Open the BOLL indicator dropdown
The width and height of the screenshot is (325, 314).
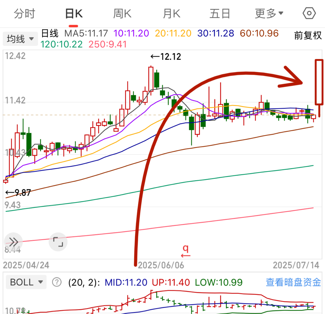tap(26, 282)
